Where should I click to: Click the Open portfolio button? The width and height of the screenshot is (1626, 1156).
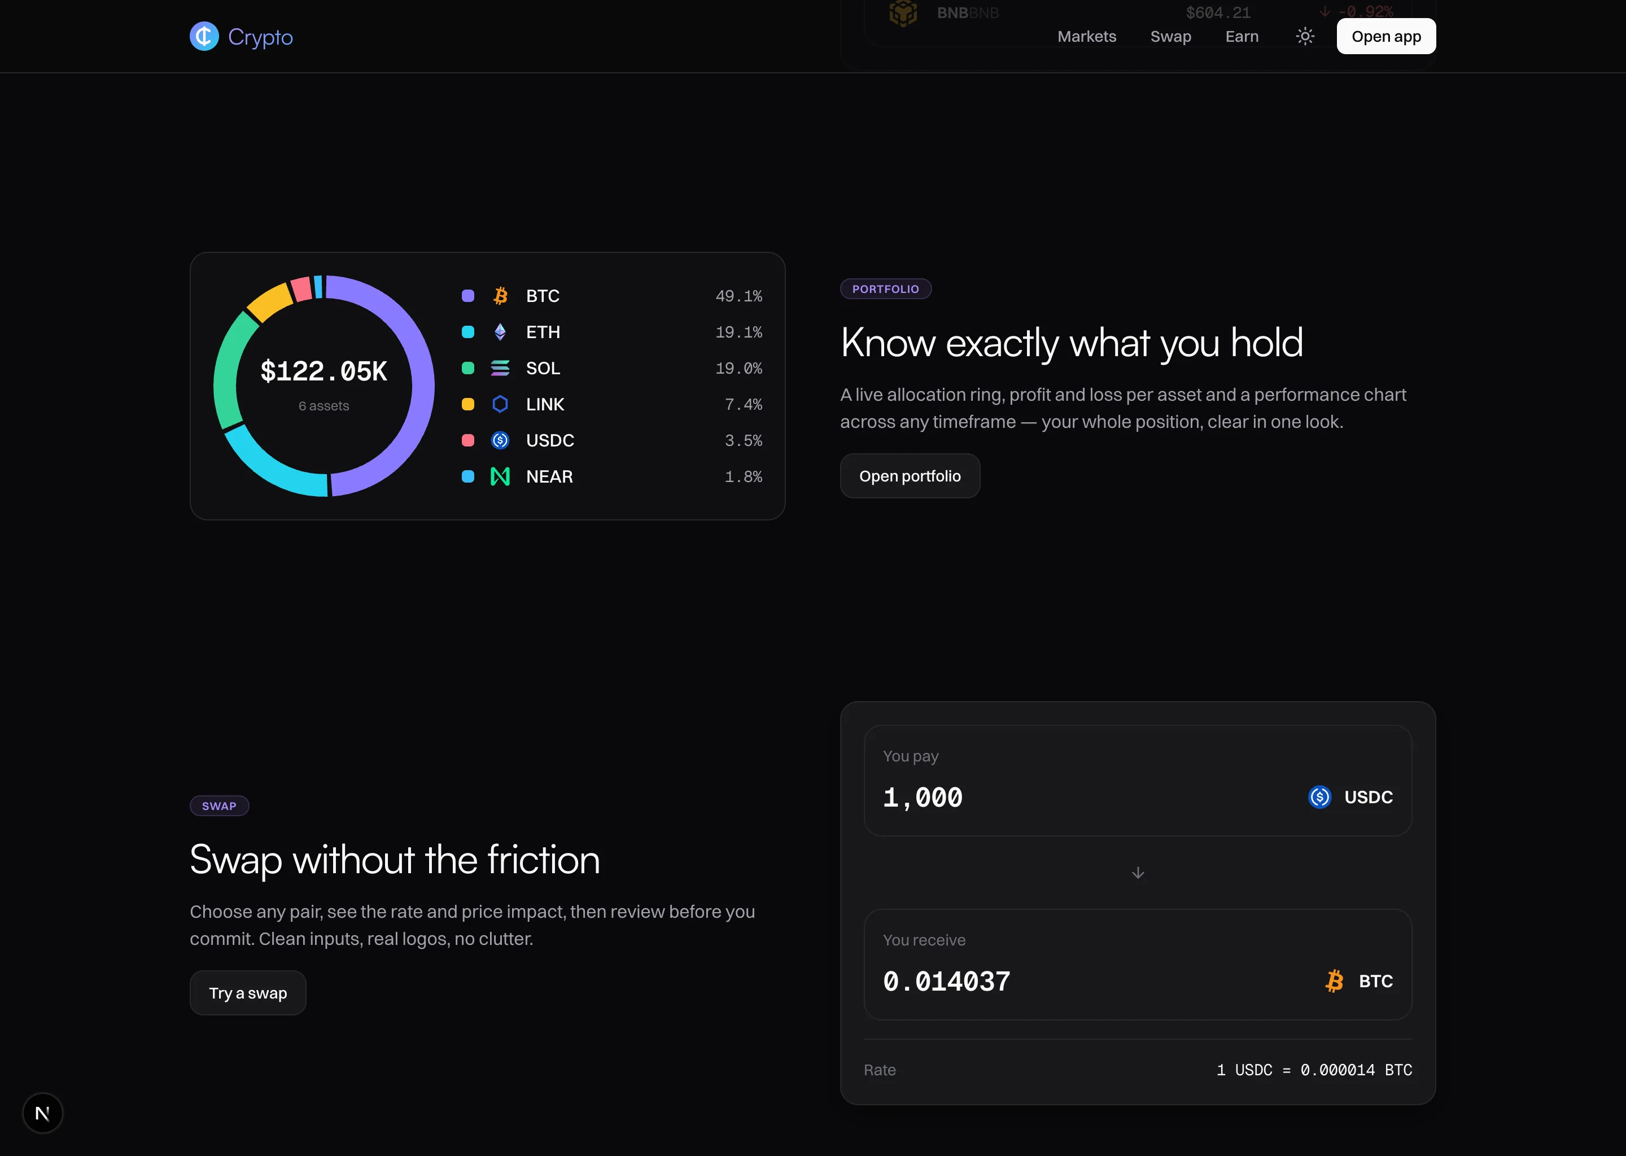(x=910, y=476)
